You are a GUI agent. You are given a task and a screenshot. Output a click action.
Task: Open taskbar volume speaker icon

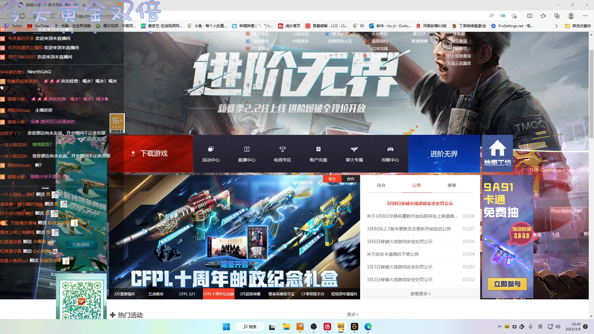point(558,327)
